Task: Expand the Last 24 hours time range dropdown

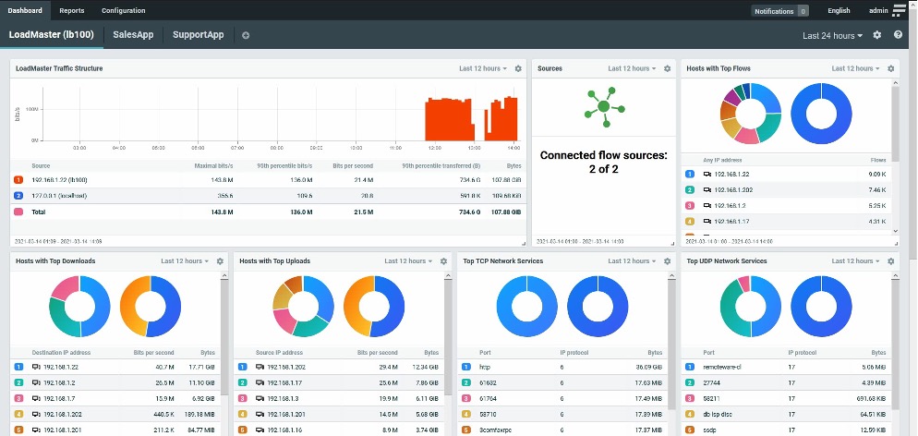Action: pyautogui.click(x=832, y=35)
